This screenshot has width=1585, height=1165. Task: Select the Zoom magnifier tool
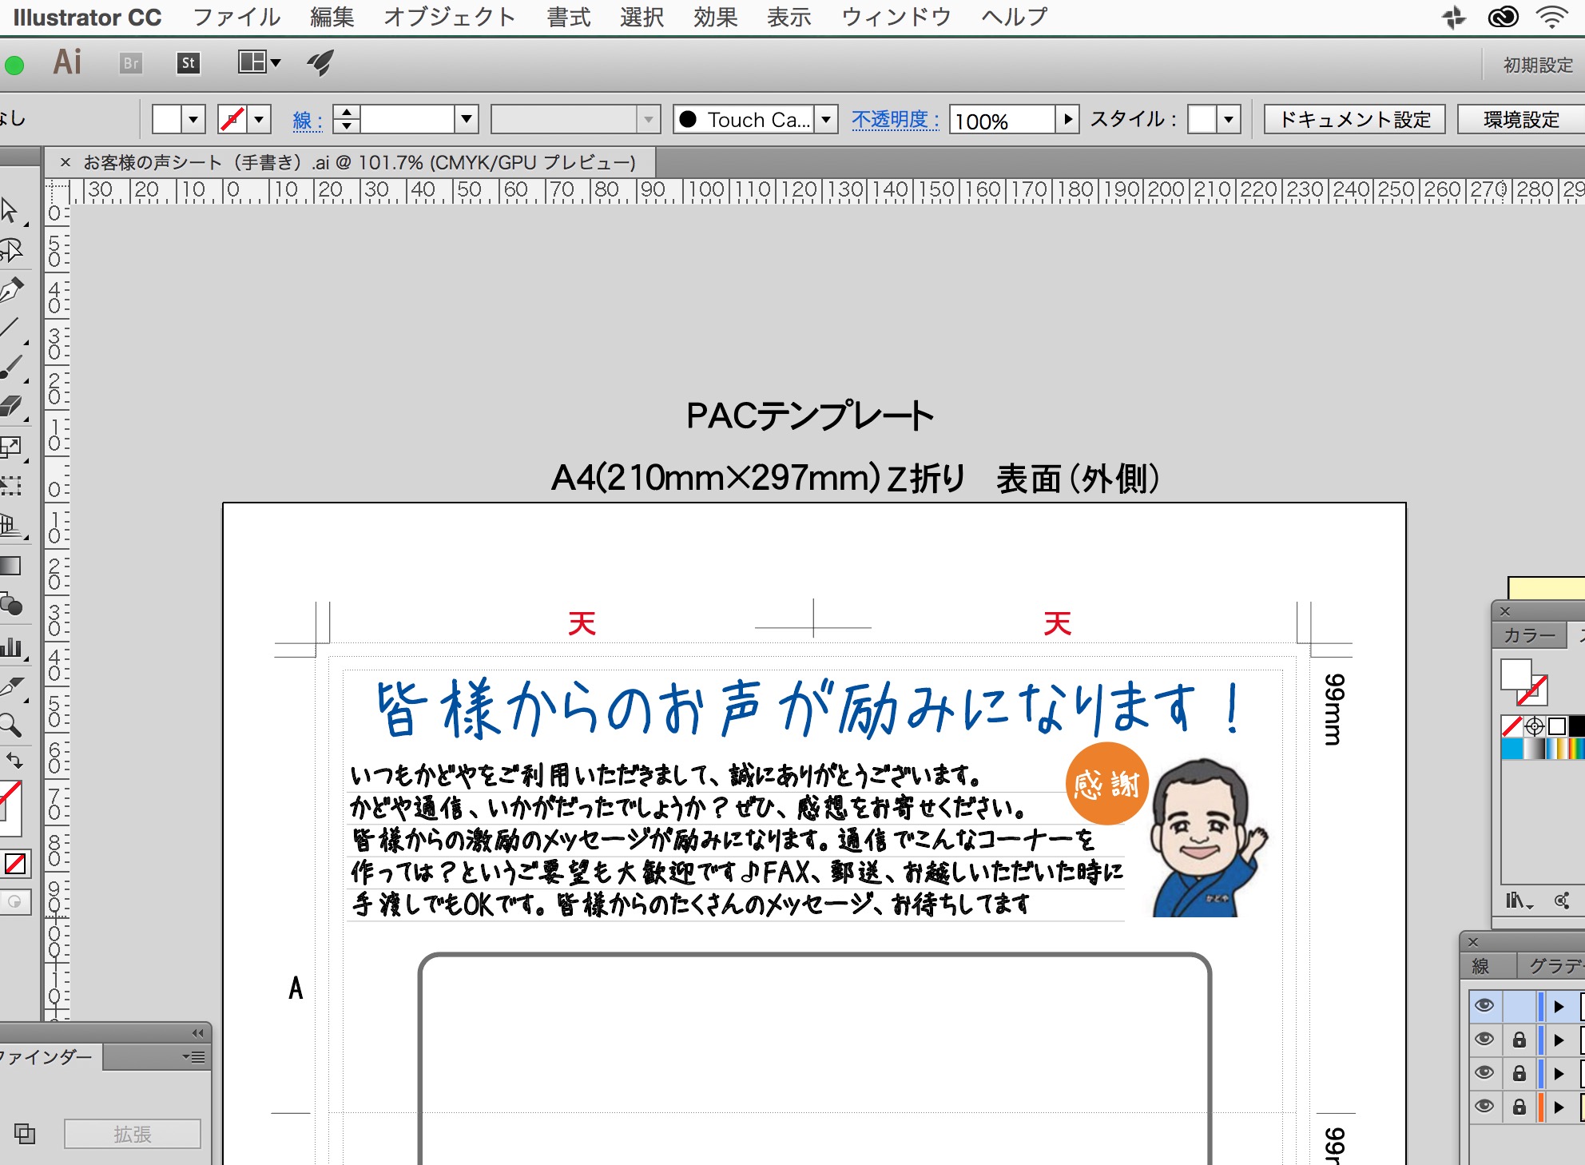coord(10,726)
